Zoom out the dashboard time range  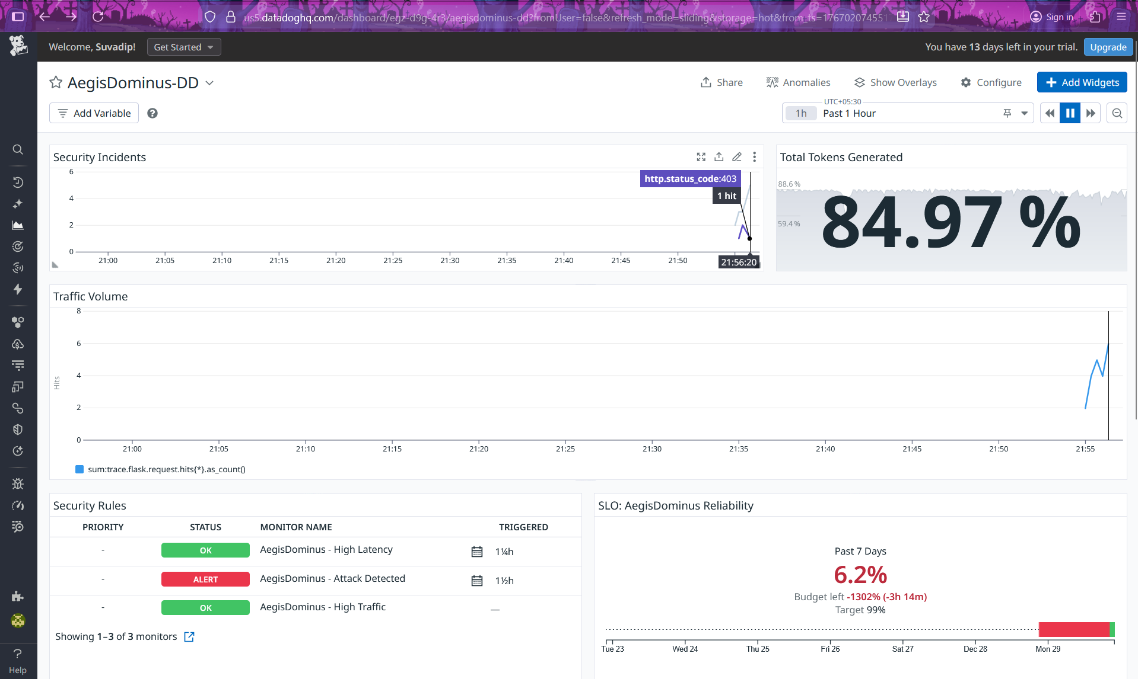pos(1117,113)
